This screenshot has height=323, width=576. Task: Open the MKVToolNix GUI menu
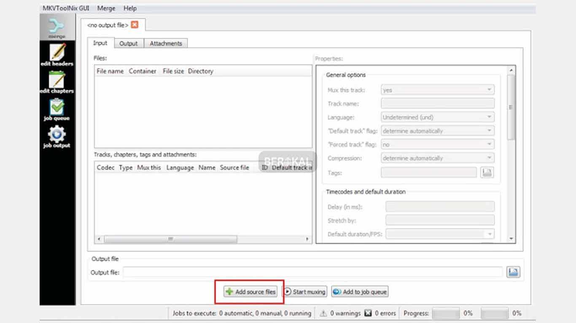pos(66,8)
